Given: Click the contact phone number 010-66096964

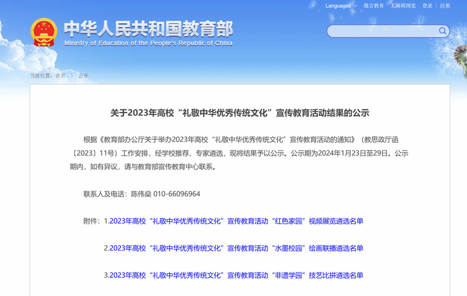Looking at the screenshot, I should (177, 194).
